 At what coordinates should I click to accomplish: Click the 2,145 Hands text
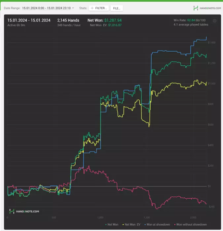point(68,20)
